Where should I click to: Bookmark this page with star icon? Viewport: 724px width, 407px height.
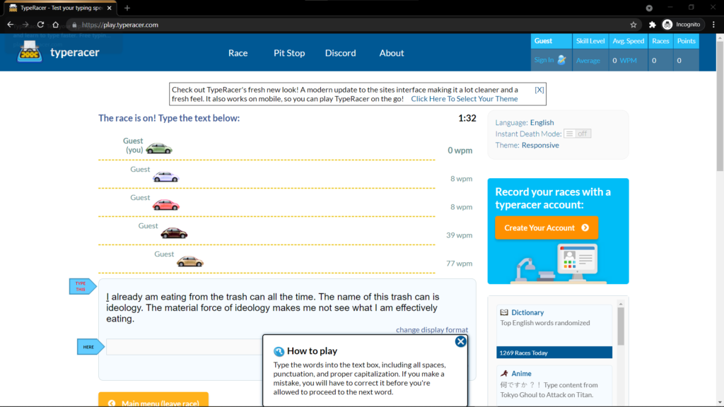tap(633, 25)
